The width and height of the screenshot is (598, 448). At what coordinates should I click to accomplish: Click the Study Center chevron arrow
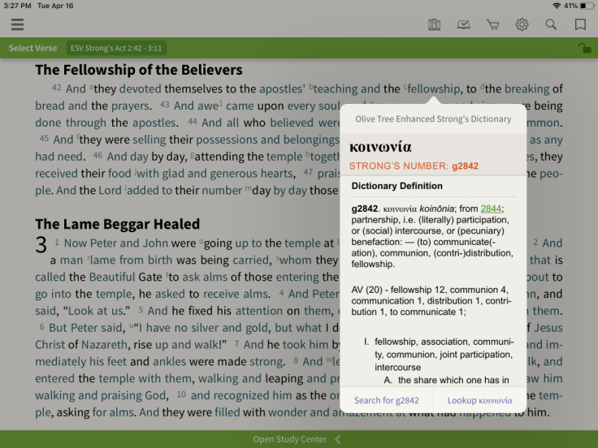(338, 439)
